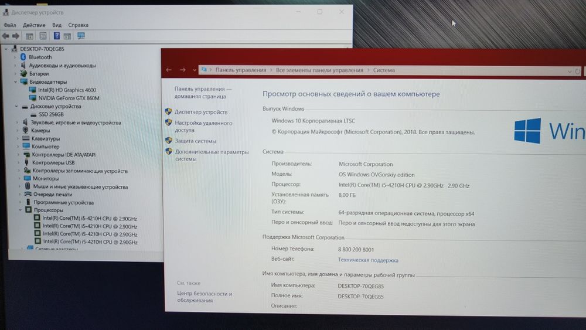
Task: Select the first Intel Core i5-4210H processor entry
Action: (x=90, y=219)
